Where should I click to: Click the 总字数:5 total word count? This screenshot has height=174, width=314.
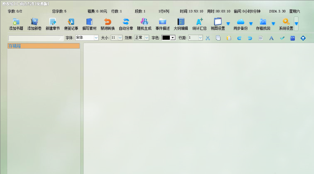coord(59,11)
